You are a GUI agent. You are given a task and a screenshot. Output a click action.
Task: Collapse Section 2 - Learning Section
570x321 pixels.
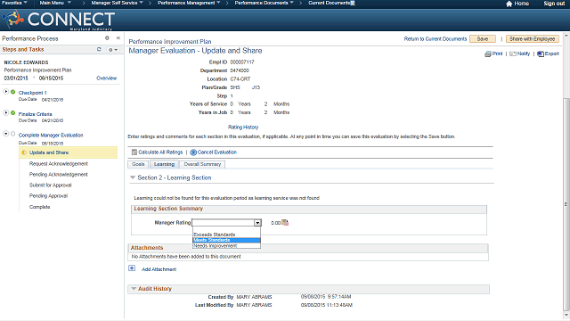point(133,177)
